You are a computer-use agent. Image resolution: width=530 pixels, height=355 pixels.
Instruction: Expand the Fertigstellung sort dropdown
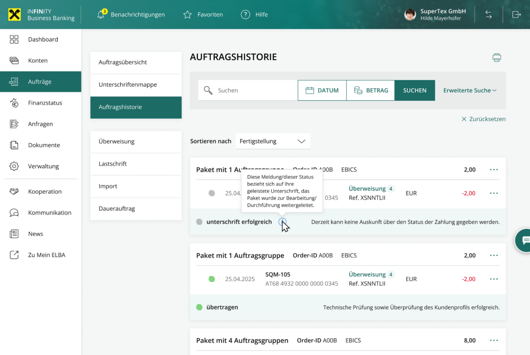(x=273, y=141)
